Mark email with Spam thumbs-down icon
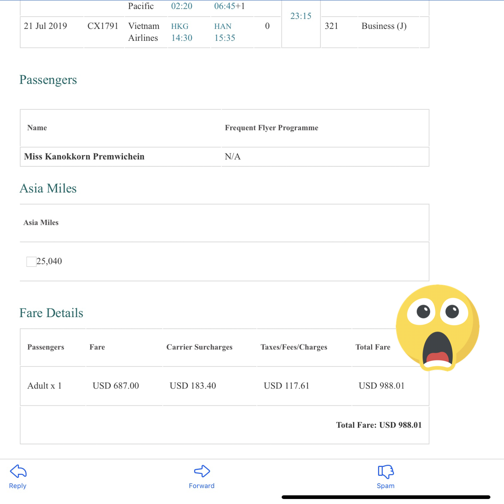The height and width of the screenshot is (504, 504). 386,472
